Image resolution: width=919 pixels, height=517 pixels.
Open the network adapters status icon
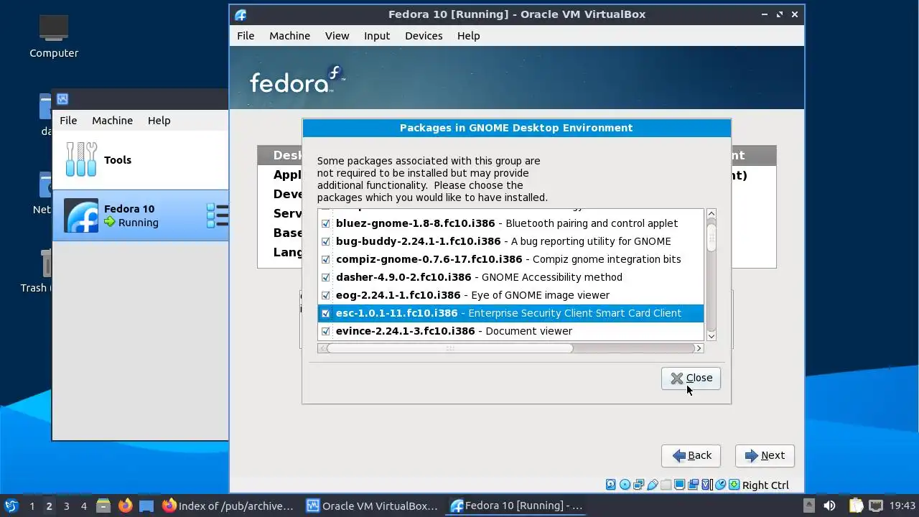point(638,485)
